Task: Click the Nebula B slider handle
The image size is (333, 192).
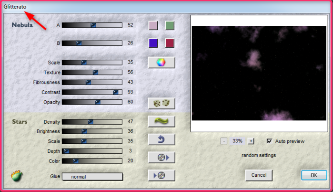Action: pyautogui.click(x=79, y=43)
